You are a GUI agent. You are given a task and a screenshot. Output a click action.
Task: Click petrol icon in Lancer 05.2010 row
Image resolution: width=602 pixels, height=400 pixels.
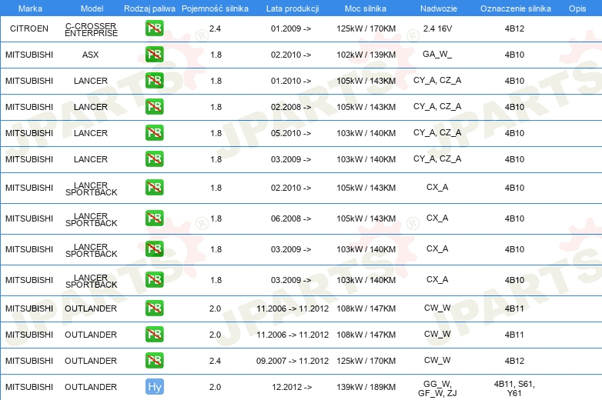[x=154, y=133]
